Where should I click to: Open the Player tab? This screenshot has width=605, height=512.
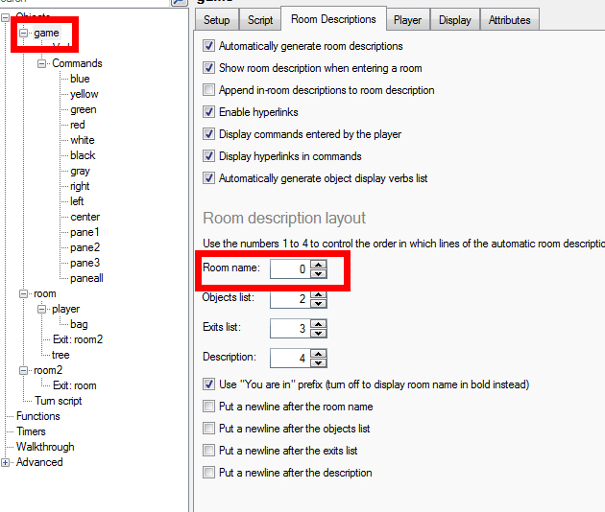pos(407,19)
